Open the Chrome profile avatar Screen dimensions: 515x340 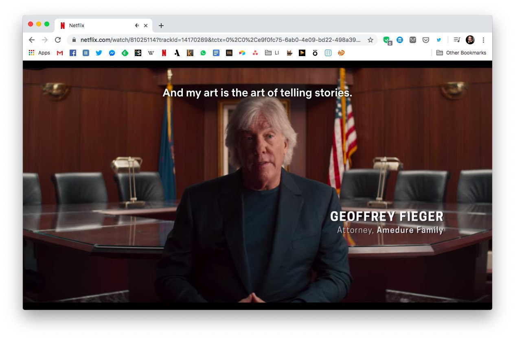(x=470, y=40)
